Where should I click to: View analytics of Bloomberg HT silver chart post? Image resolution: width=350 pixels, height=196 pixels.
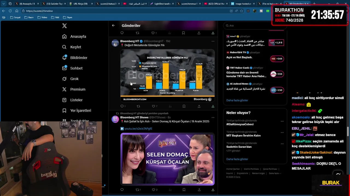(170, 106)
